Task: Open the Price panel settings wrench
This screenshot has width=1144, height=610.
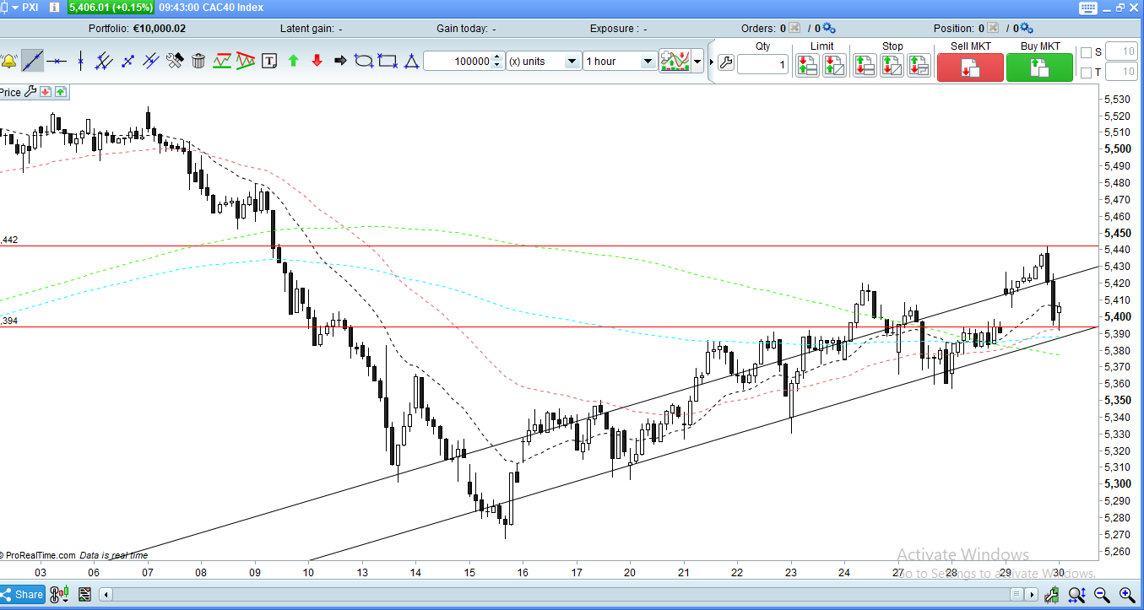Action: coord(30,92)
